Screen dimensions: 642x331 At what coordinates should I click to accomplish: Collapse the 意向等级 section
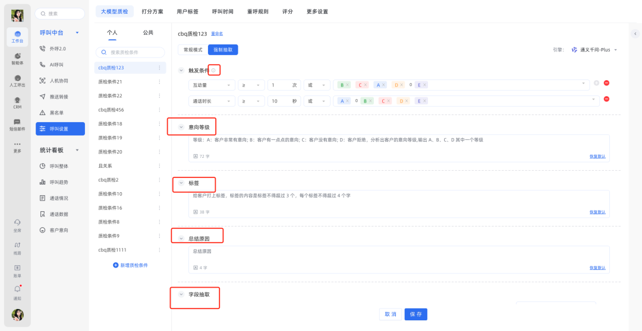click(181, 127)
